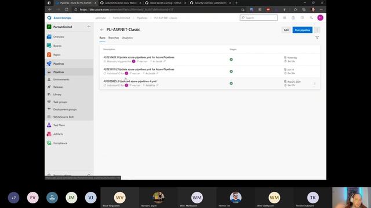Select the Pipelines sub-item in sidebar
Viewport: 371px width, 208px height.
click(x=69, y=72)
